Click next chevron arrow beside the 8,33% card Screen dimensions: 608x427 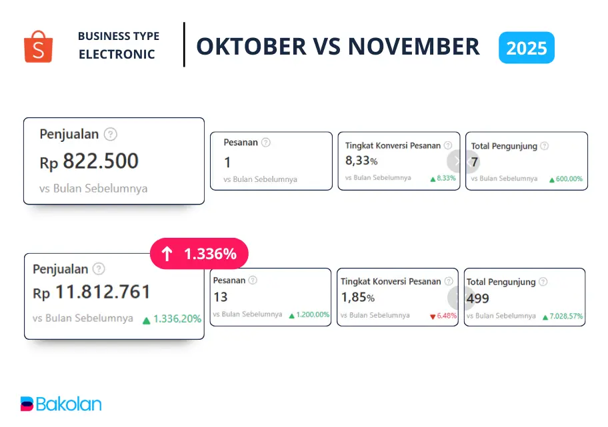coord(457,162)
